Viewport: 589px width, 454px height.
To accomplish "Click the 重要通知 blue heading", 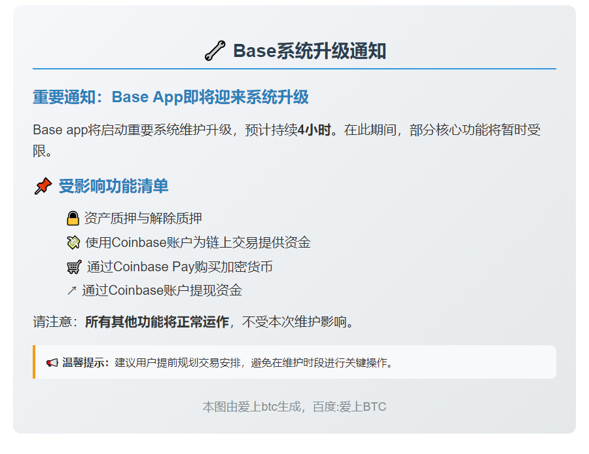I will 170,97.
